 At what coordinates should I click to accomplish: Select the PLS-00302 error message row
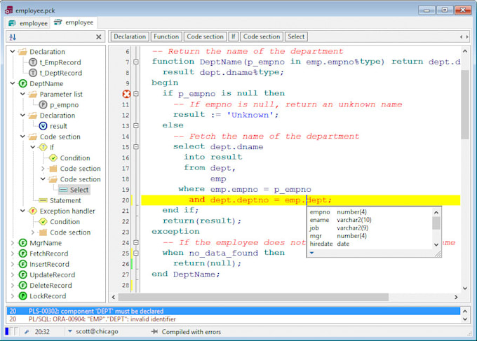(234, 311)
